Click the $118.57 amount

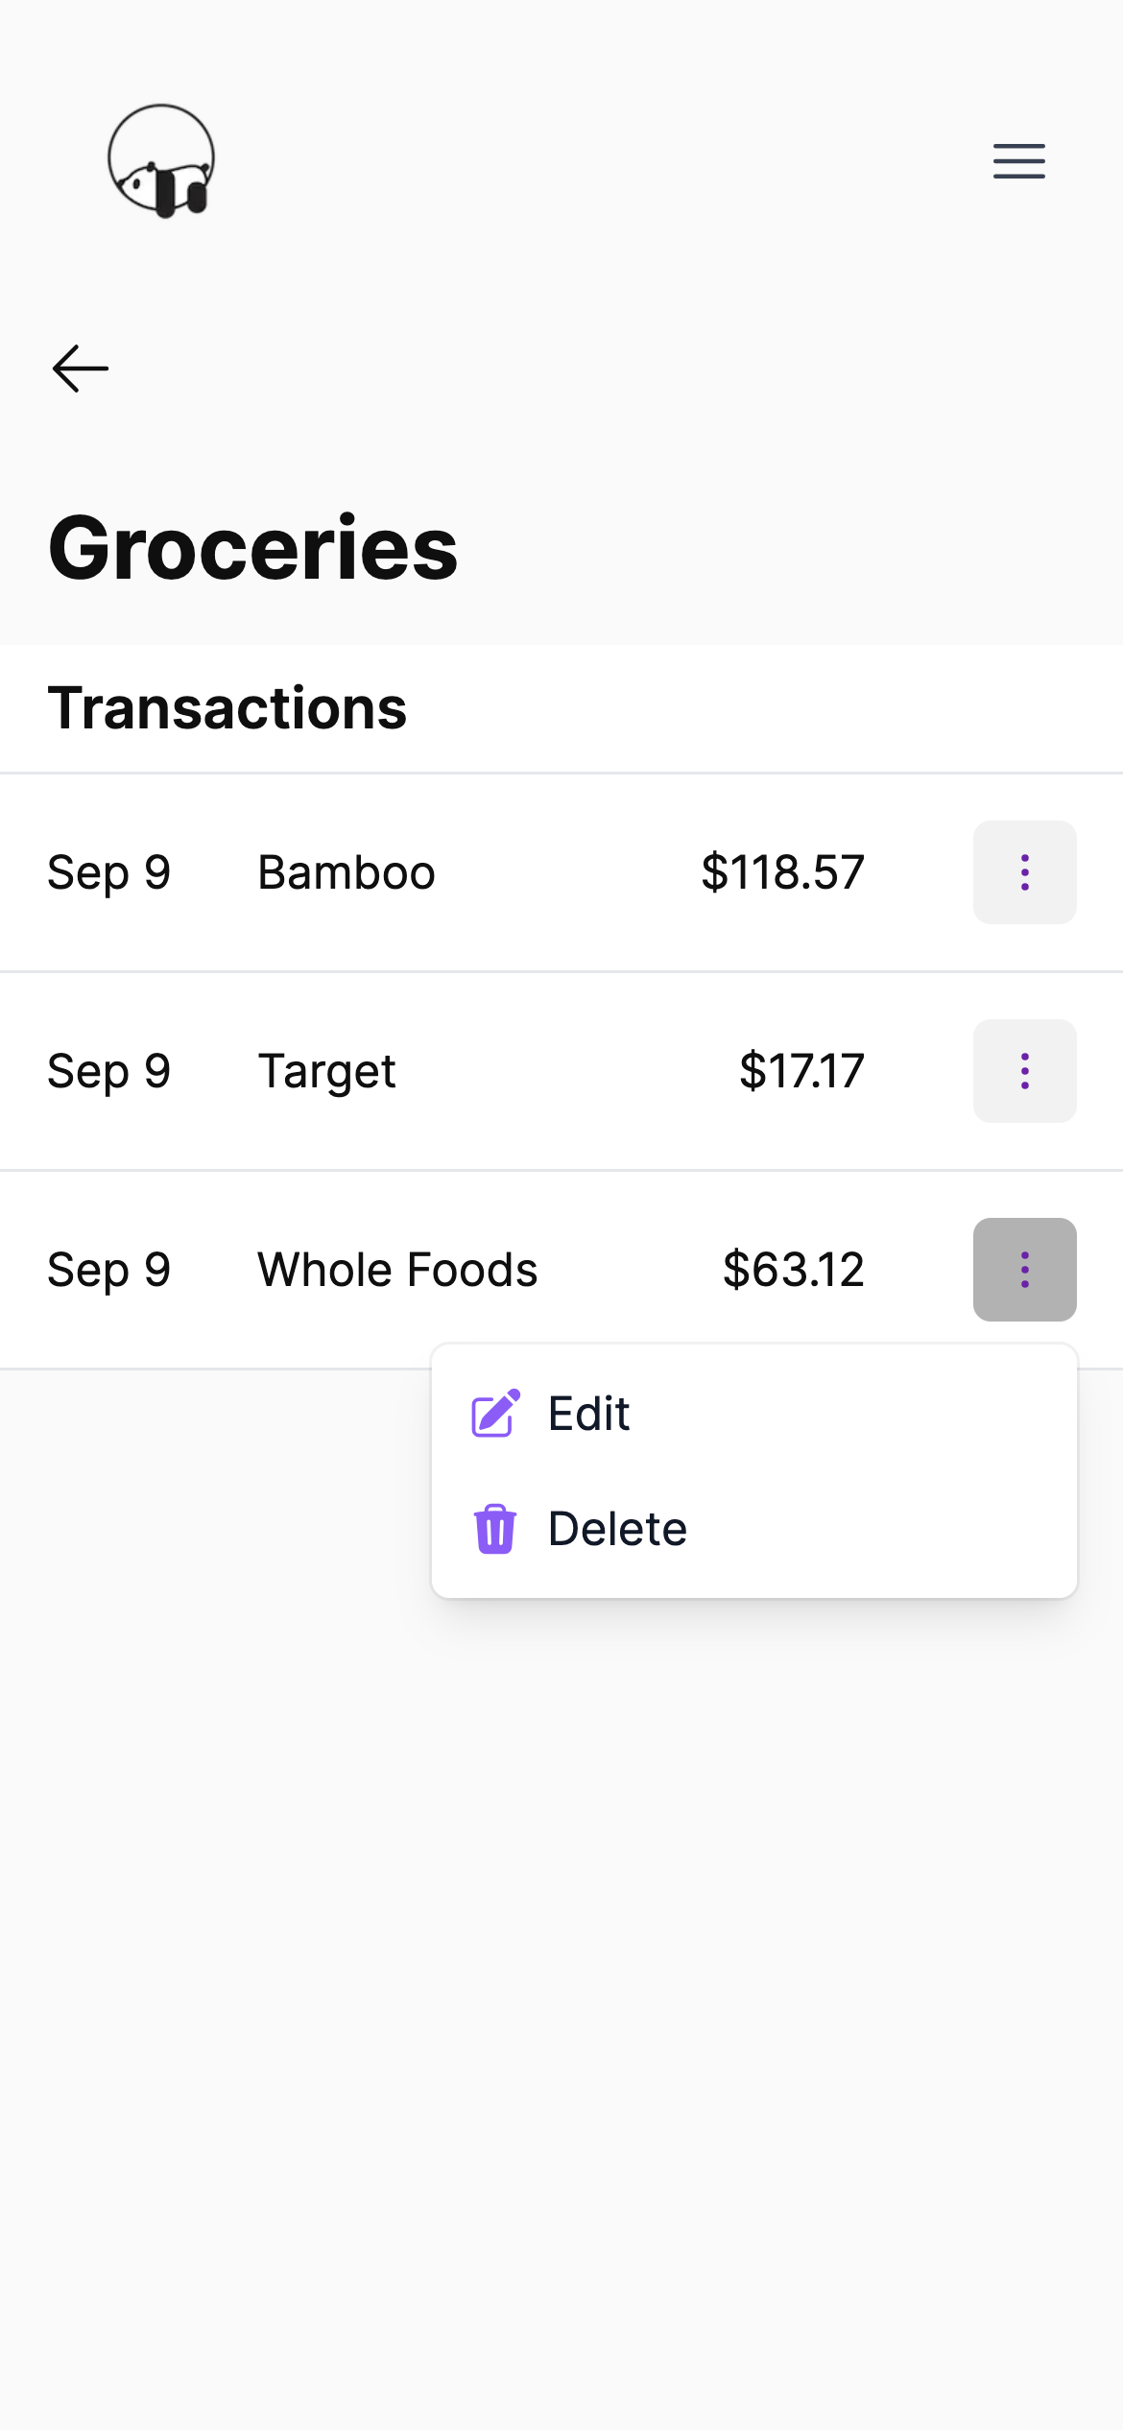782,872
